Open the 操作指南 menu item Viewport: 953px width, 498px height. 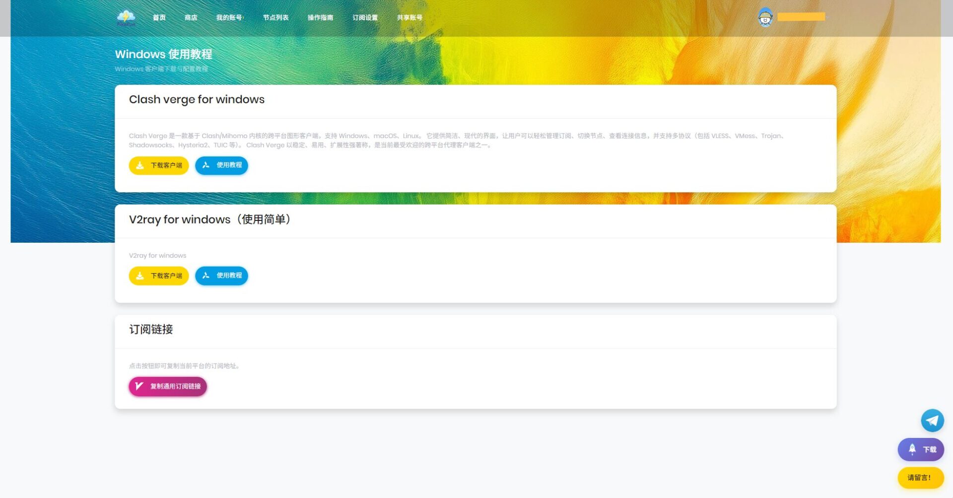(320, 16)
